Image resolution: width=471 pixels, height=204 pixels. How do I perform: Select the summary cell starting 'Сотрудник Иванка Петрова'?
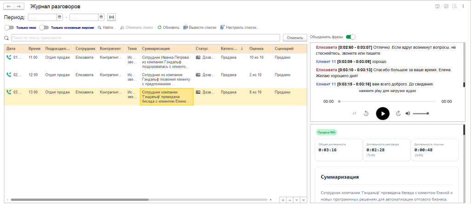167,62
